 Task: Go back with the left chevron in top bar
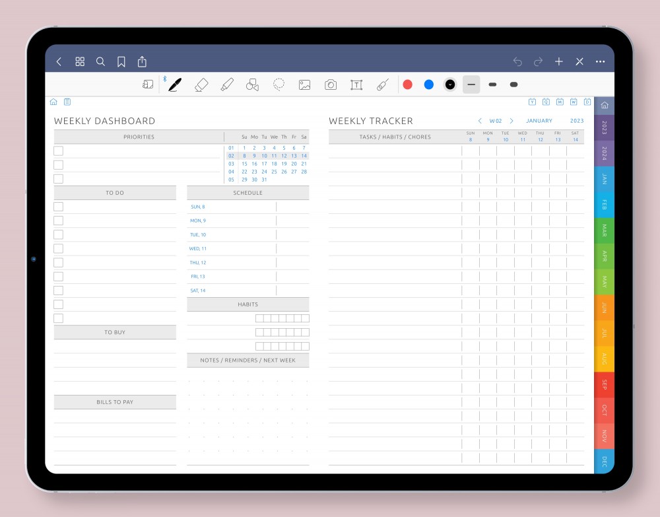click(x=59, y=62)
